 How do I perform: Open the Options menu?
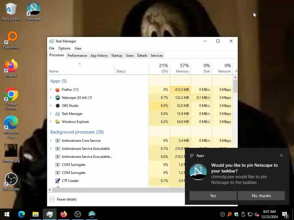64,48
